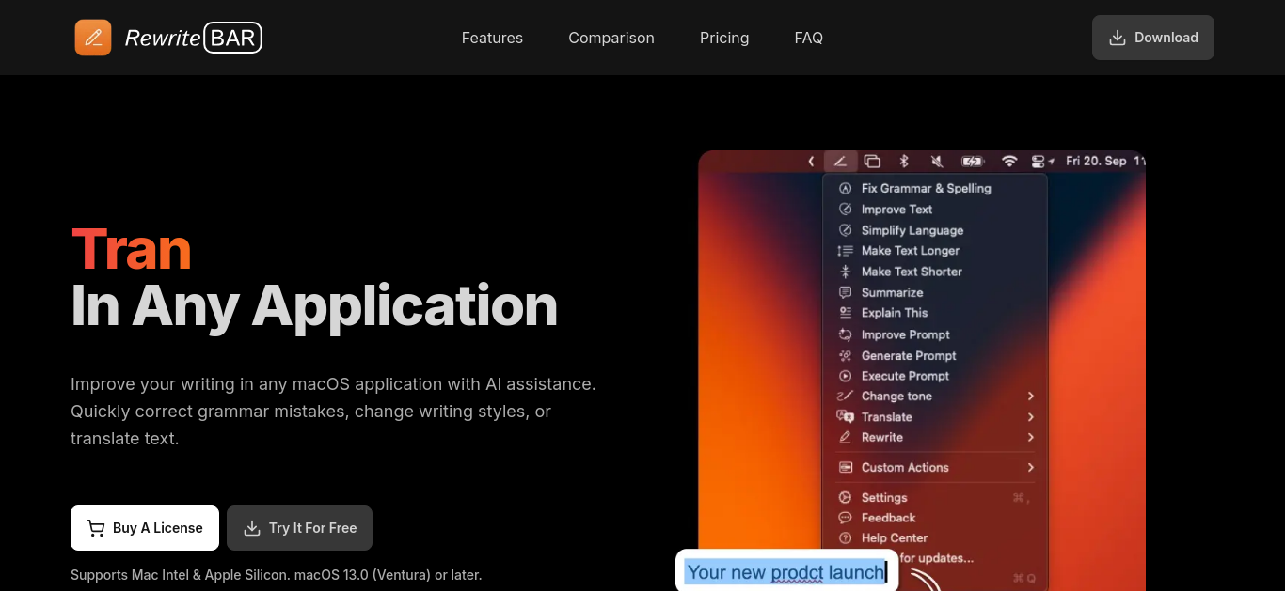This screenshot has height=591, width=1285.
Task: Click the Improve Prompt icon
Action: tap(845, 334)
